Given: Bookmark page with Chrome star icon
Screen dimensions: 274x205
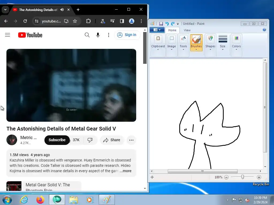Looking at the screenshot, I should (75, 21).
